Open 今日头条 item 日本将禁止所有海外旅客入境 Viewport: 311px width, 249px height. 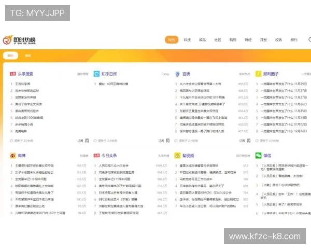coord(118,192)
